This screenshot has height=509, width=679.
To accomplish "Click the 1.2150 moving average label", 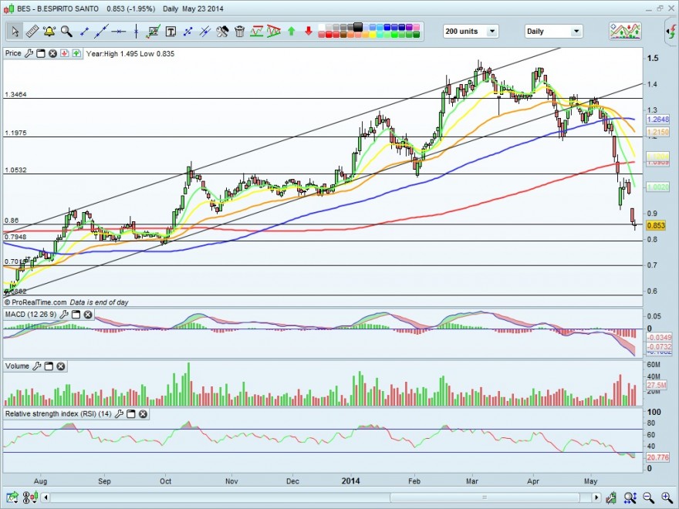I will coord(658,132).
